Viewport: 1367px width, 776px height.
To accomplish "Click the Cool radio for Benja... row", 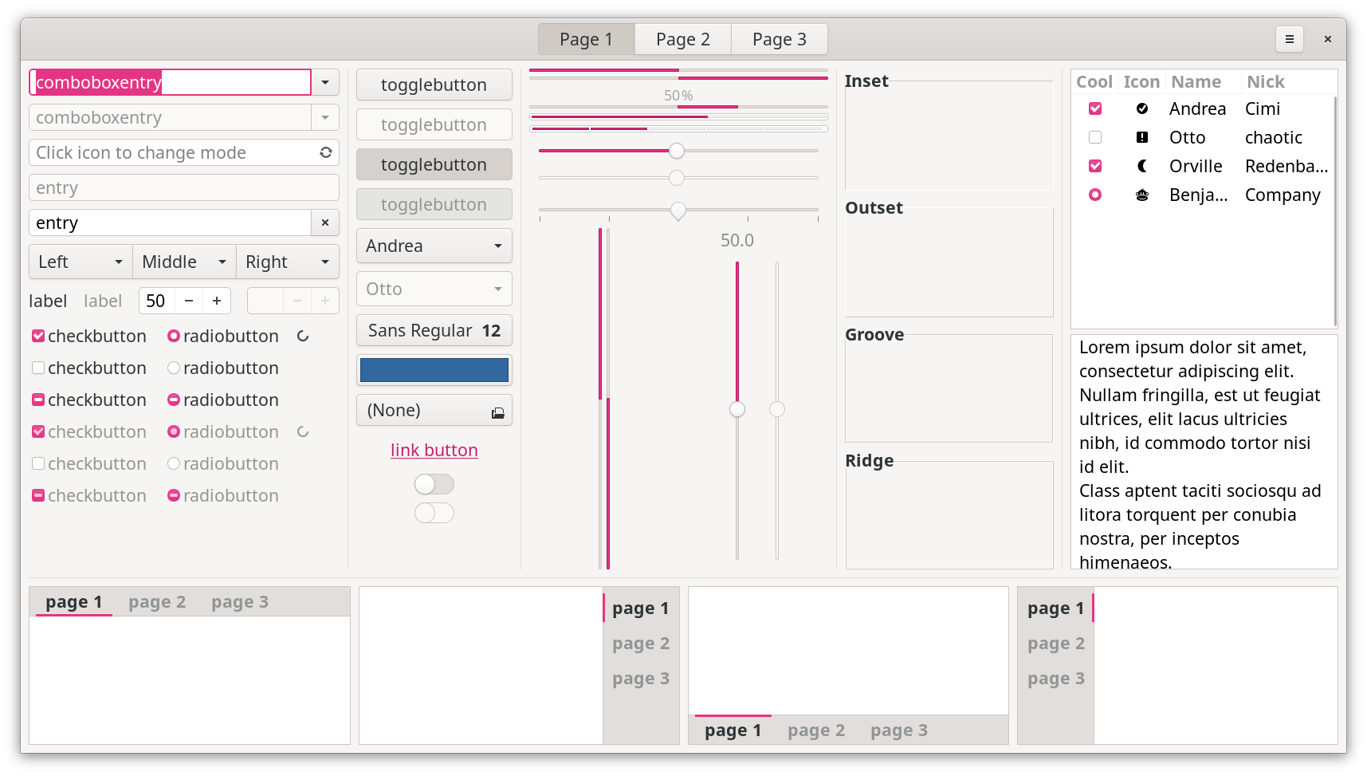I will pyautogui.click(x=1095, y=195).
